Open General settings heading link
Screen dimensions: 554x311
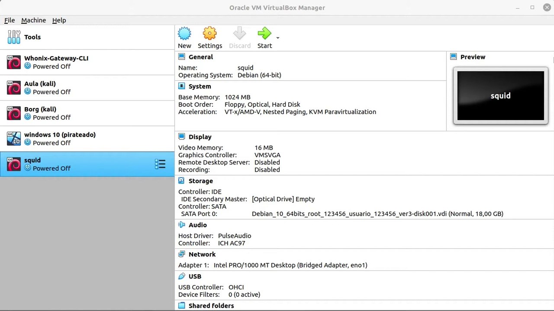[201, 57]
